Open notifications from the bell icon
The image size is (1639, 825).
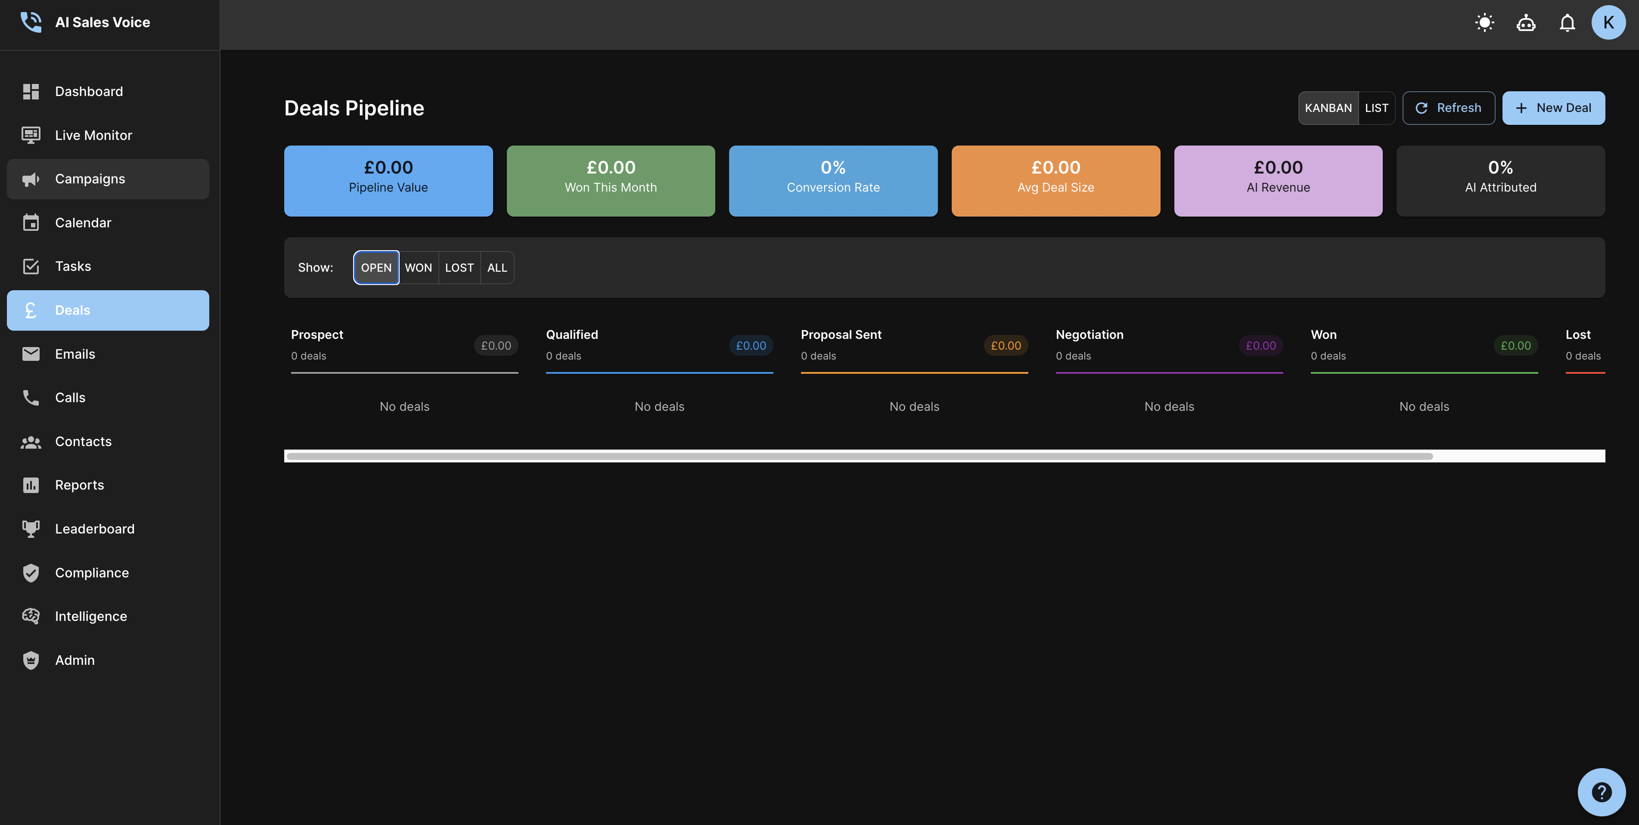pyautogui.click(x=1567, y=22)
